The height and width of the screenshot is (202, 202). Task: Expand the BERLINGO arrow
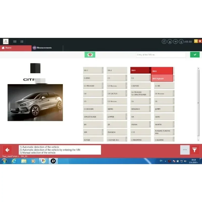150,109
